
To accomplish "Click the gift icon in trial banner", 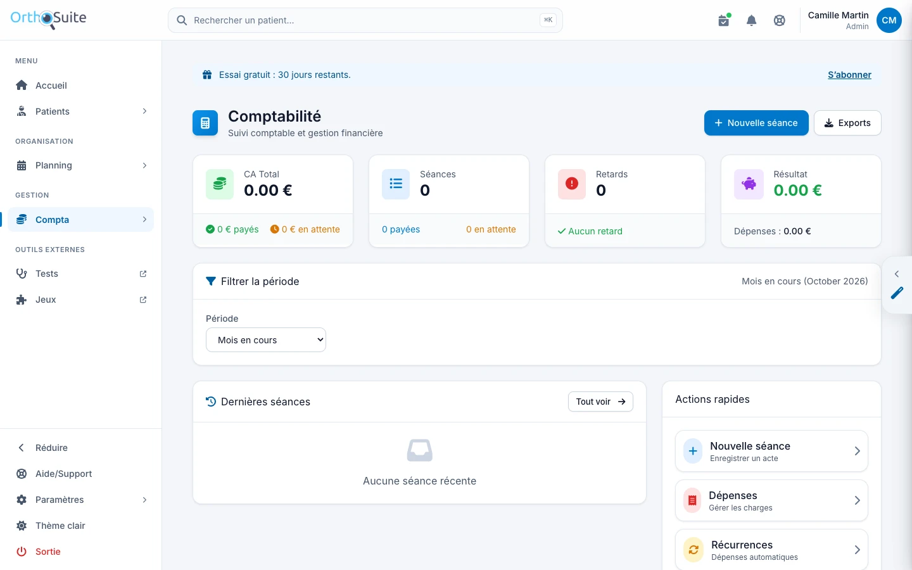I will [x=207, y=75].
